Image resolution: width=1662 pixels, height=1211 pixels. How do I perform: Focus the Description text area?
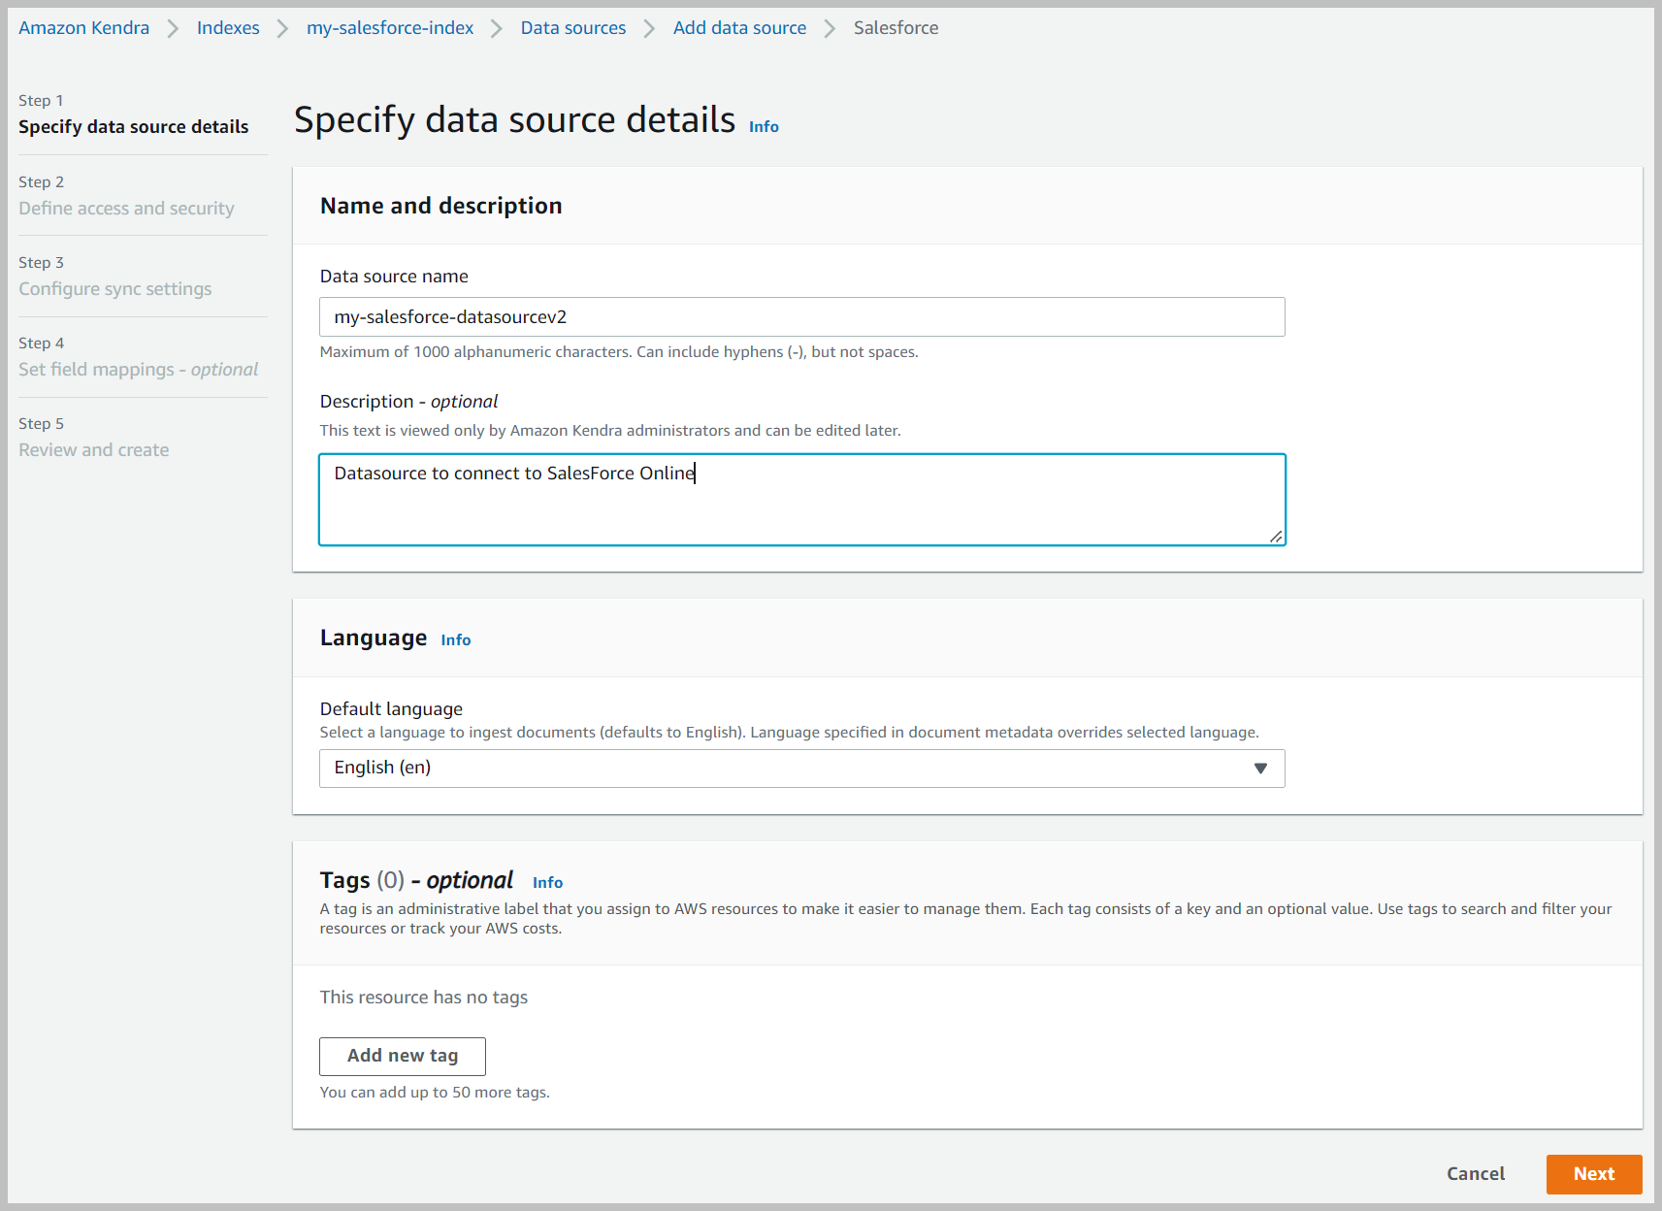point(801,500)
